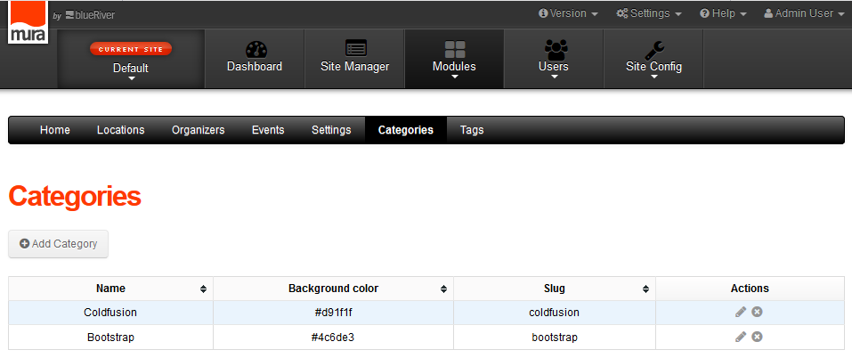This screenshot has height=358, width=852.
Task: Edit the Bootstrap category via pencil
Action: [x=740, y=338]
